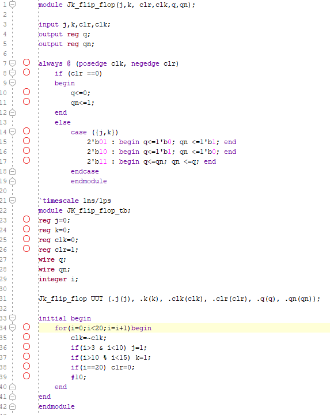
Task: Set breakpoint on for loop line 34
Action: coord(26,327)
